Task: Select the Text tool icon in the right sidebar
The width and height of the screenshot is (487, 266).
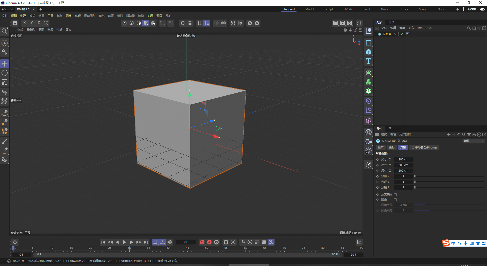Action: click(x=369, y=61)
